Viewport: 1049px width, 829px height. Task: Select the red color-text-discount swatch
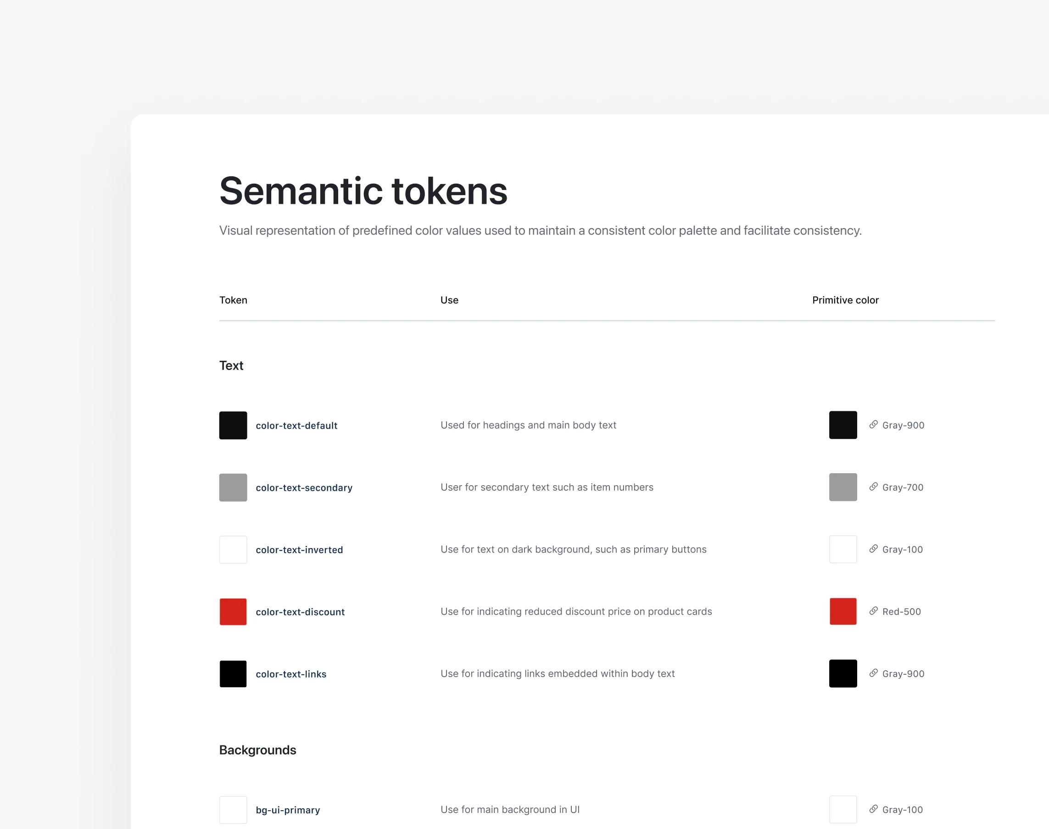click(233, 611)
